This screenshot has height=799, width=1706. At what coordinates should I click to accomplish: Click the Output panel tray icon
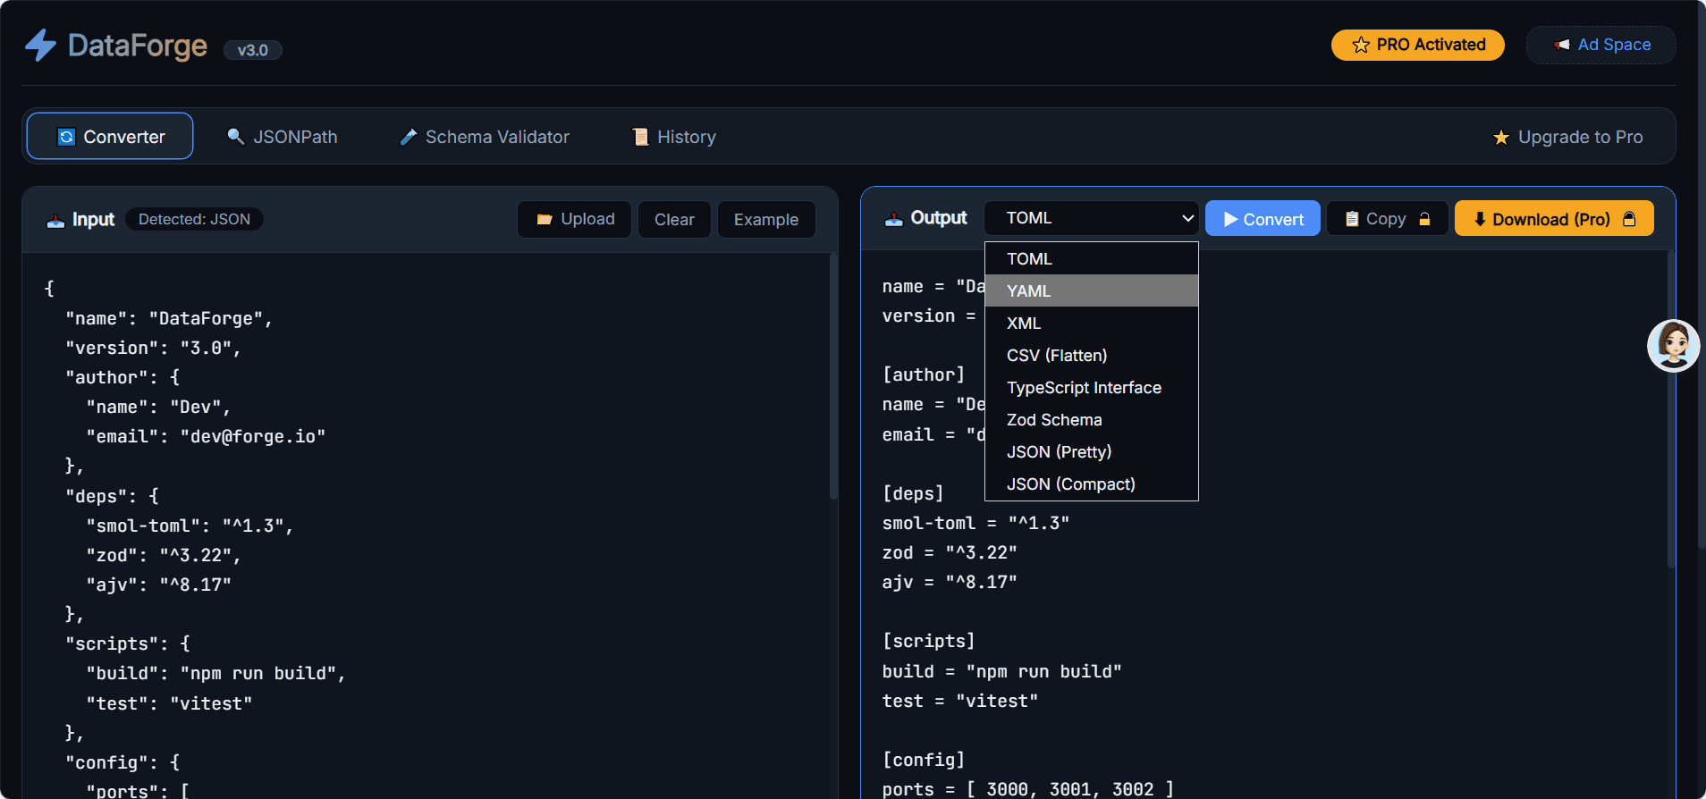(893, 218)
